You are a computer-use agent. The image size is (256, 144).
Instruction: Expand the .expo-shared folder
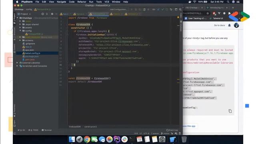point(20,24)
